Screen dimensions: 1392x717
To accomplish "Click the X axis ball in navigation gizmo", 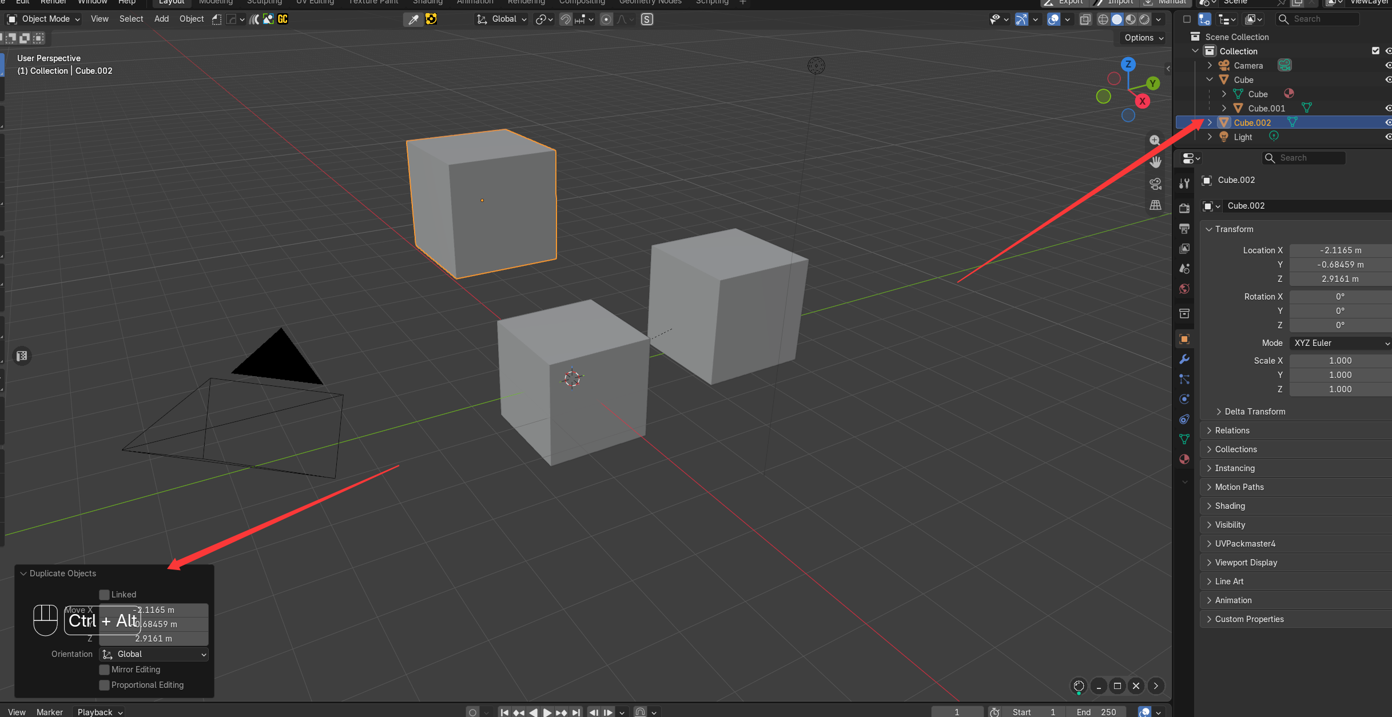I will [1143, 101].
